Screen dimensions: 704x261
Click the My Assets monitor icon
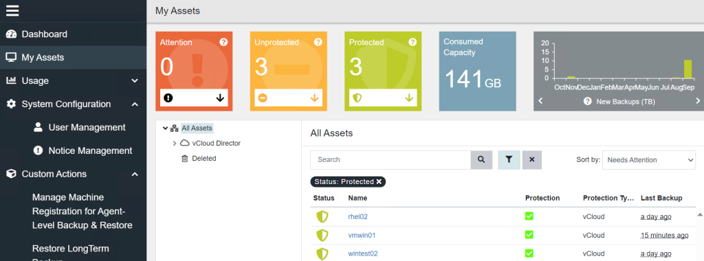[x=11, y=58]
